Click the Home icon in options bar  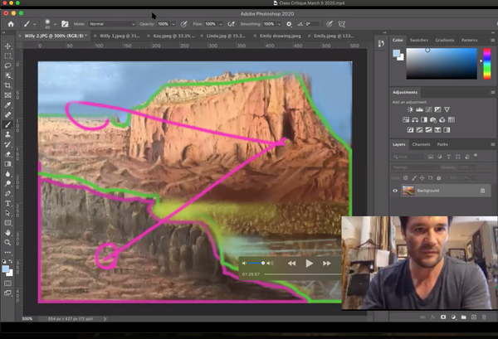pos(10,25)
